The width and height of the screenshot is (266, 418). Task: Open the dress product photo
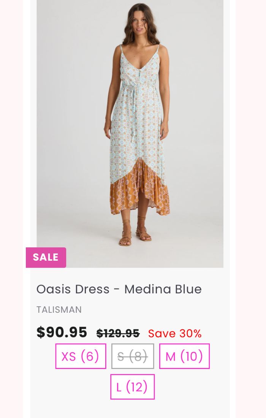click(x=130, y=133)
